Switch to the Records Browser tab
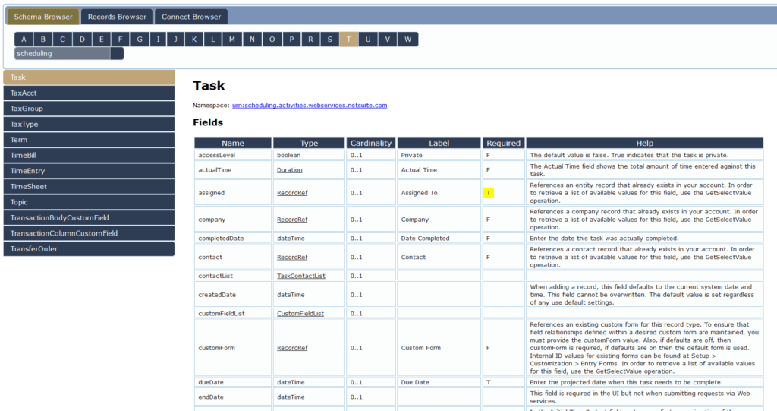 pos(117,17)
